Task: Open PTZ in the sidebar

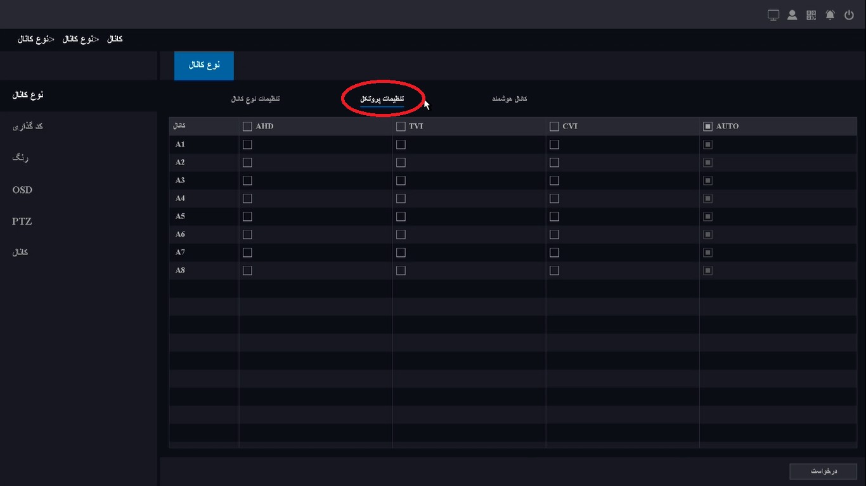Action: click(x=22, y=221)
